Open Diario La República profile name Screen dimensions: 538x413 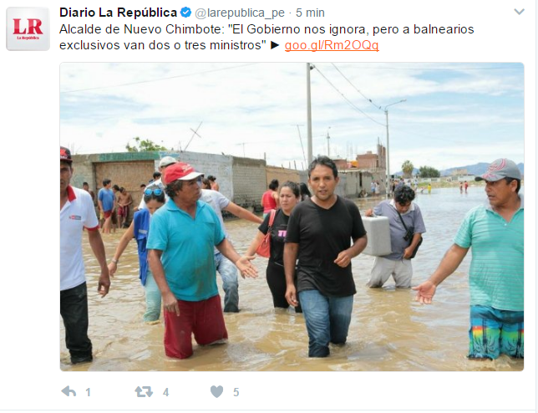click(x=118, y=13)
